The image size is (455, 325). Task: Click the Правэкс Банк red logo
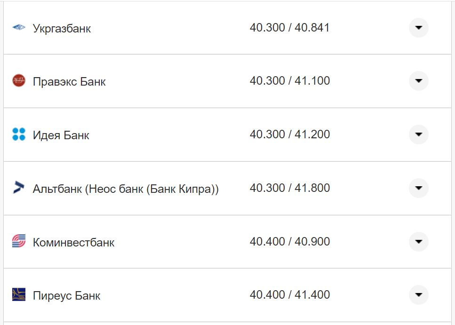coord(19,81)
